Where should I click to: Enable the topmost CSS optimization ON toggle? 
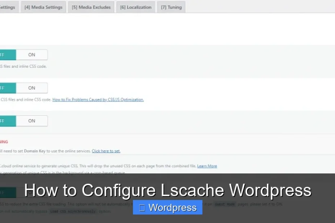click(x=31, y=54)
